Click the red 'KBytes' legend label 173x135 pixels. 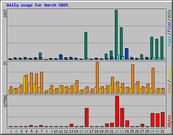169,121
